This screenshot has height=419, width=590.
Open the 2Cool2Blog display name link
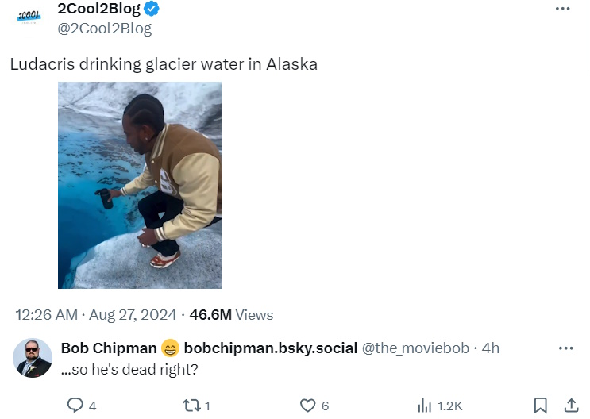click(98, 10)
